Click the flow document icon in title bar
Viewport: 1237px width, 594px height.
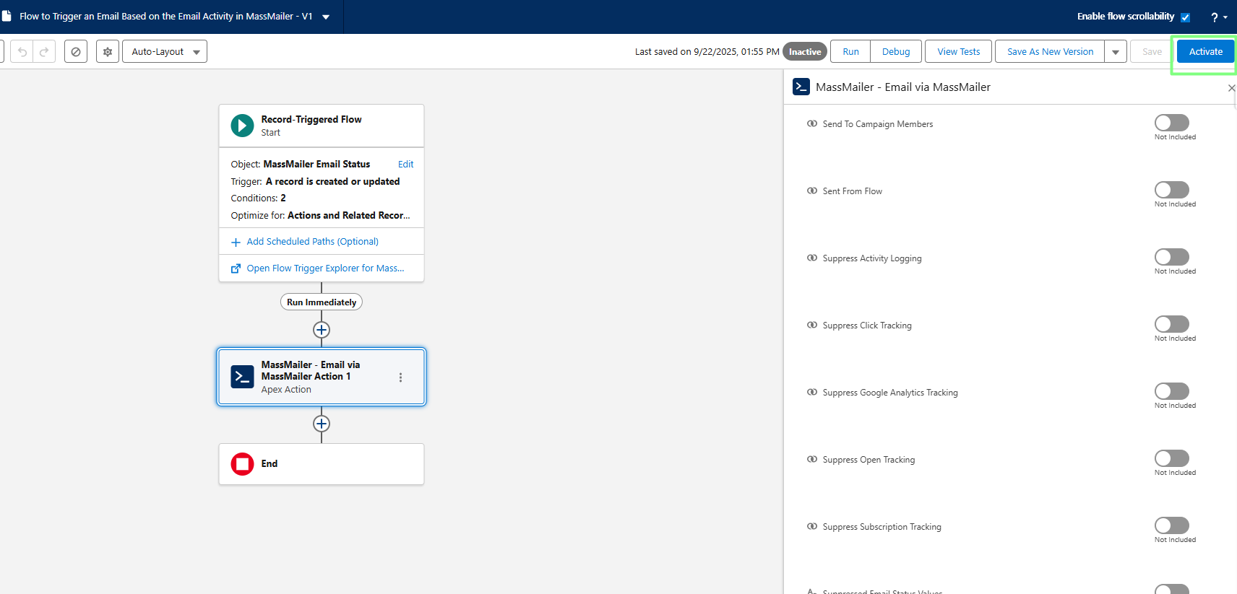(7, 16)
